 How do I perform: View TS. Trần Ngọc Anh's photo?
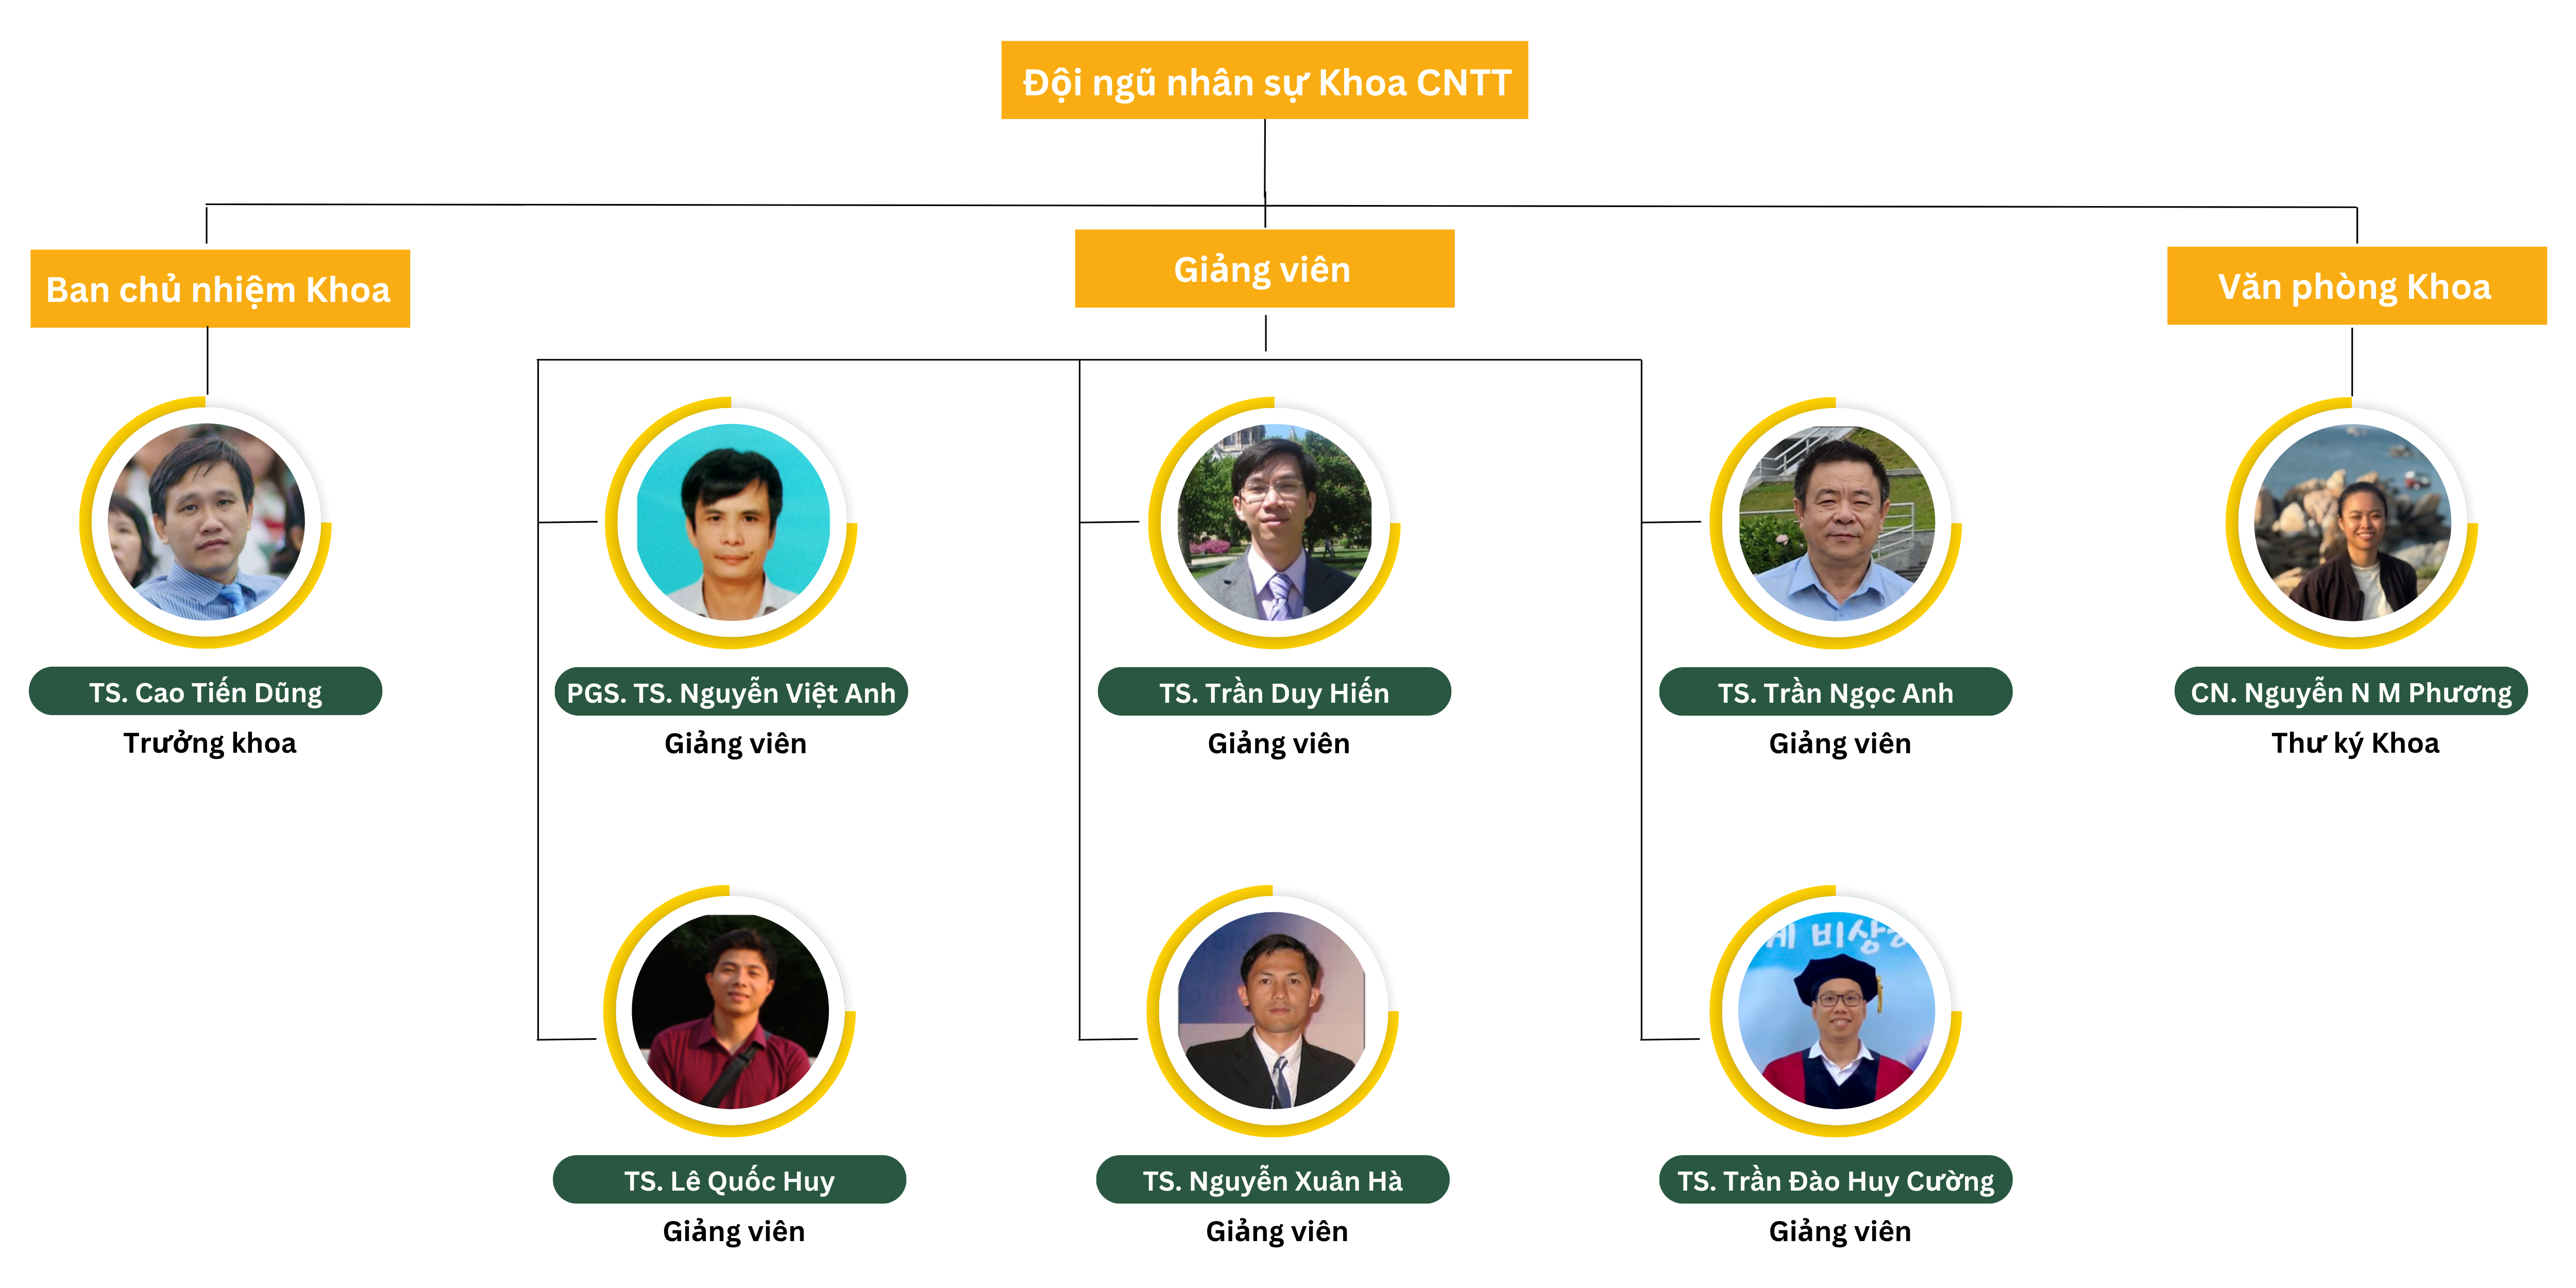1836,522
